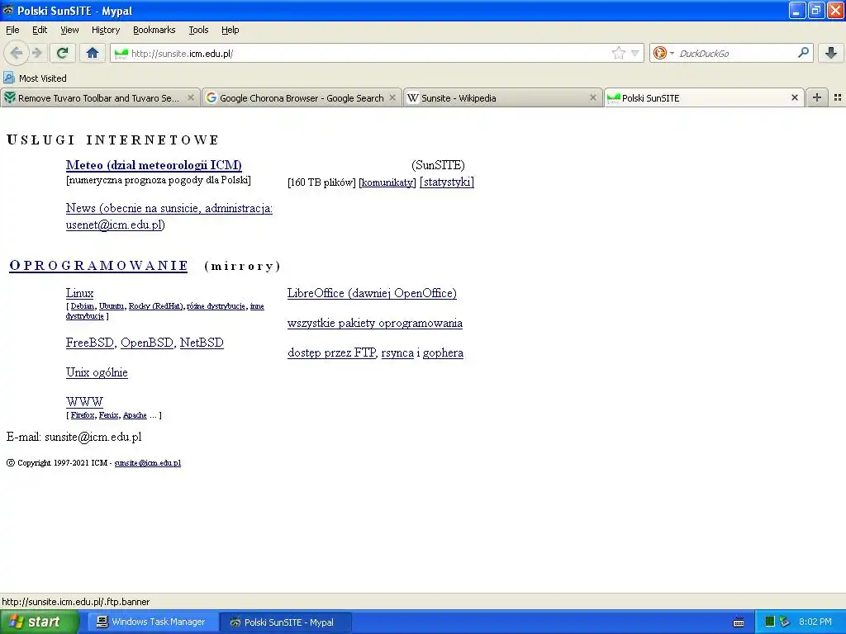
Task: Close the Sunsite - Wikipedia tab
Action: click(593, 97)
